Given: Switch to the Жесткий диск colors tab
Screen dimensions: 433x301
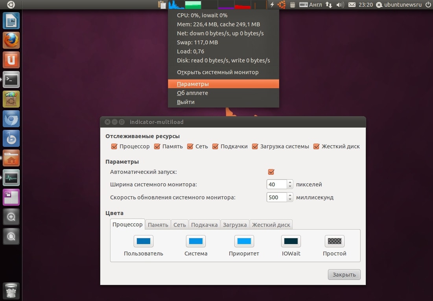Looking at the screenshot, I should (271, 224).
